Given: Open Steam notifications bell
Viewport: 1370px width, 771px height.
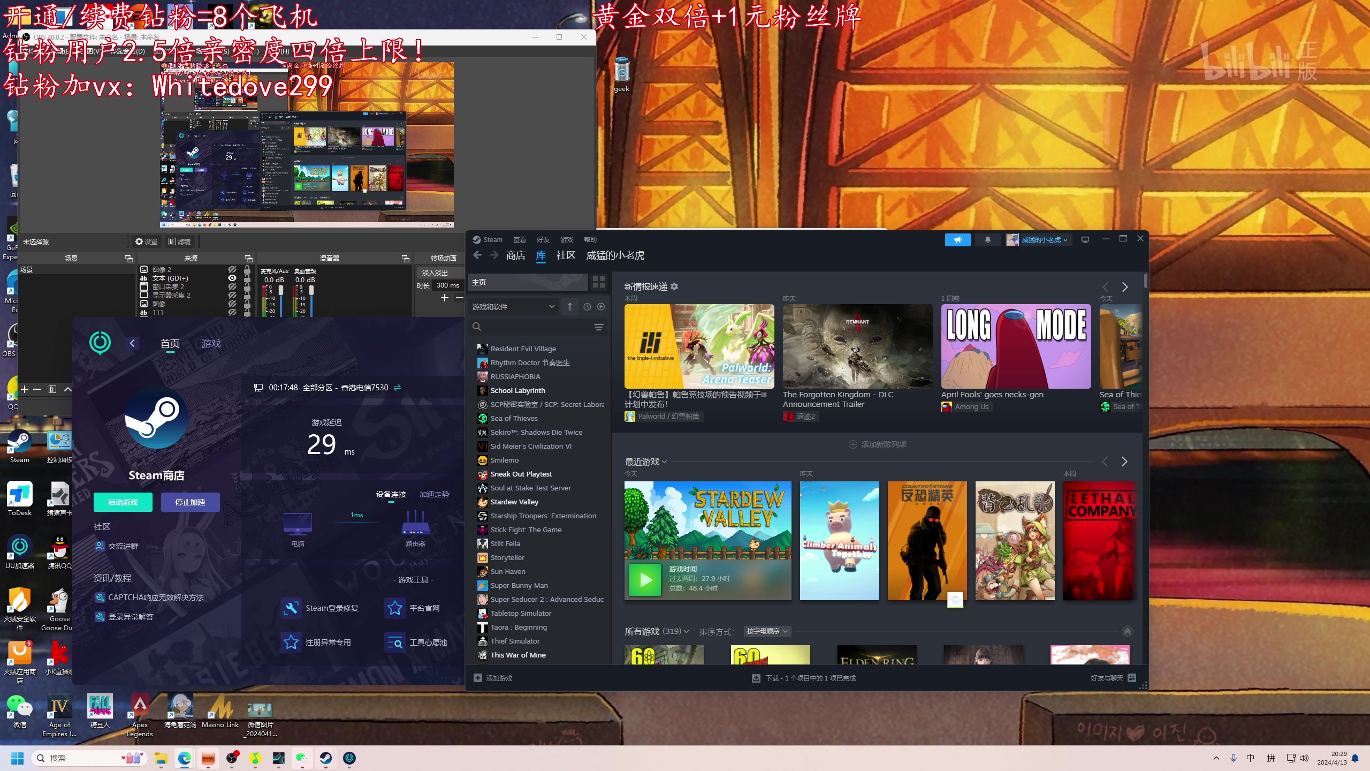Looking at the screenshot, I should (987, 240).
